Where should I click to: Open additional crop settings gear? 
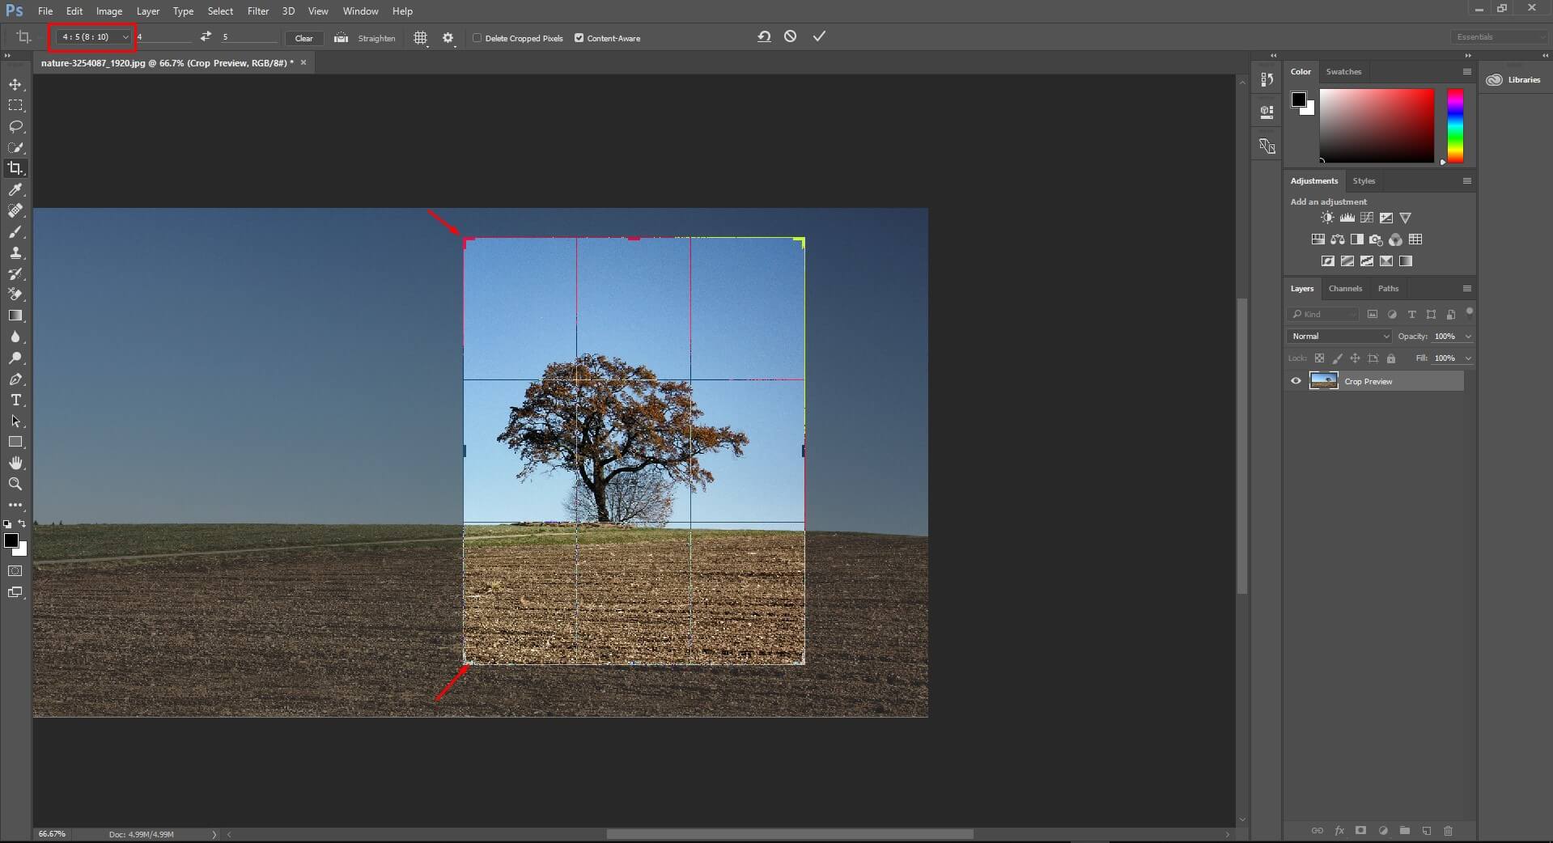(448, 37)
